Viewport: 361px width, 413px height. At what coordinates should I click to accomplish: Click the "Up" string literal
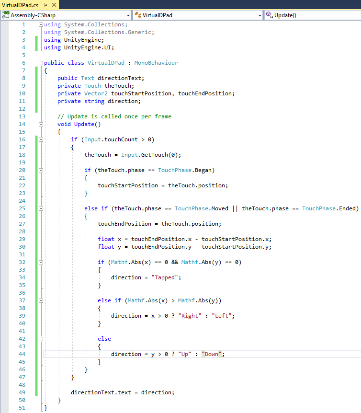point(184,354)
